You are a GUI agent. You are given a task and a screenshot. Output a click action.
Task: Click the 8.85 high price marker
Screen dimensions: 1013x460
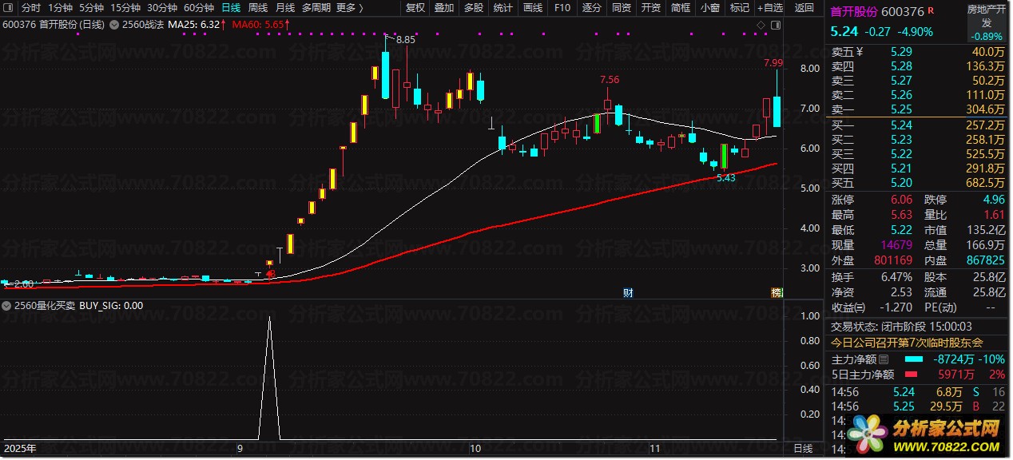[404, 39]
